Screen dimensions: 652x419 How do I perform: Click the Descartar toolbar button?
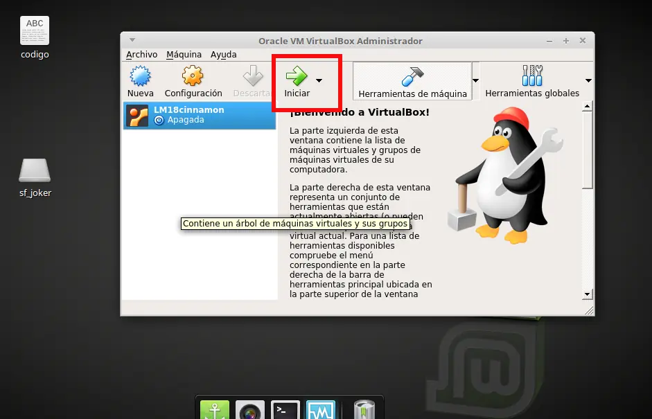(252, 76)
